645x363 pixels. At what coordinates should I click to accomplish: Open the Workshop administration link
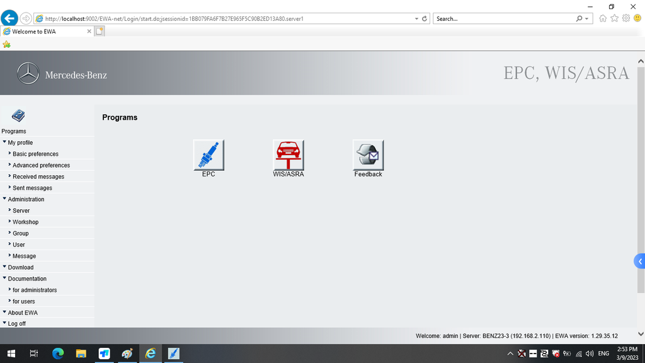[25, 222]
